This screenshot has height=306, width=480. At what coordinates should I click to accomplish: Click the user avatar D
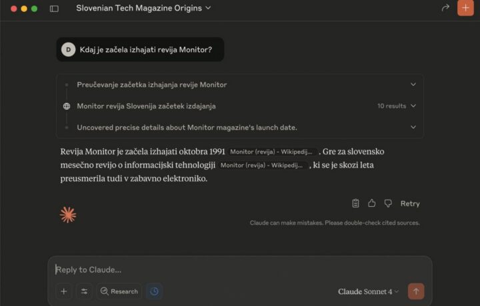point(68,49)
